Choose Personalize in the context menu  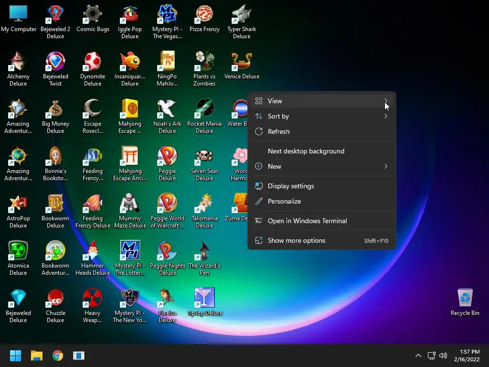tap(322, 201)
